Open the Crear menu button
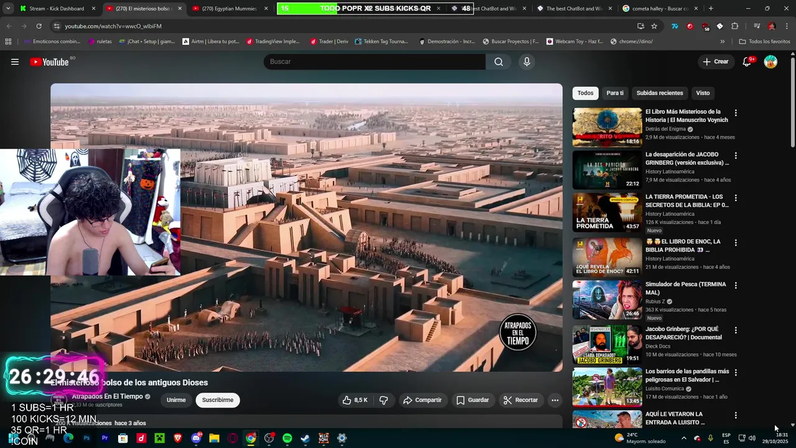Viewport: 796px width, 448px height. coord(715,62)
